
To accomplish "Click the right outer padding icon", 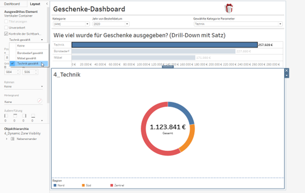I will (x=24, y=116).
